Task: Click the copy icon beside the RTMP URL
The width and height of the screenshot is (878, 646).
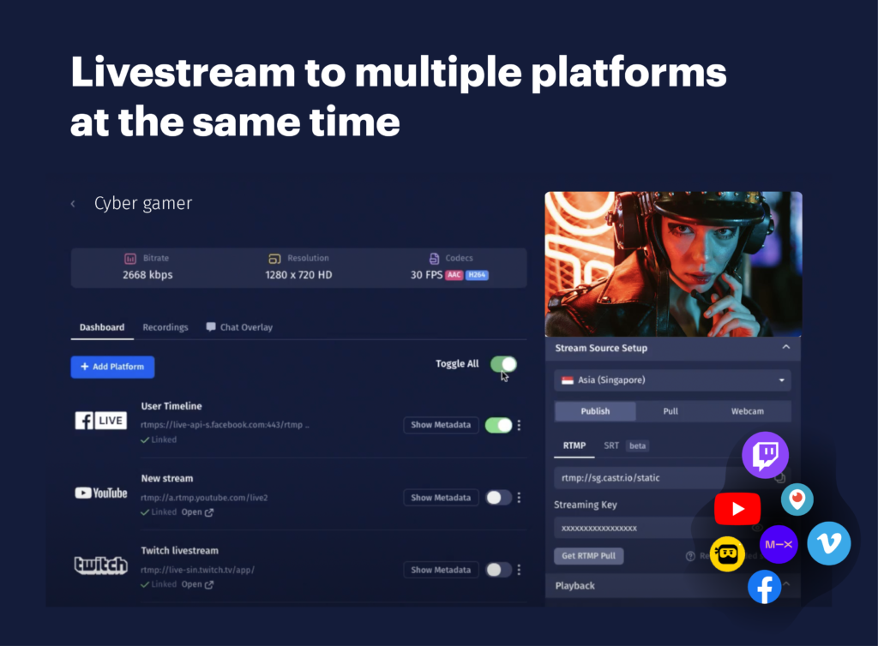Action: point(780,478)
